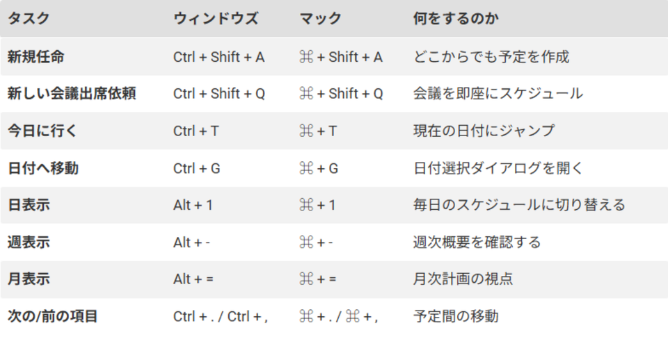
Task: Select the 次の/前の項目 row label
Action: tap(52, 316)
